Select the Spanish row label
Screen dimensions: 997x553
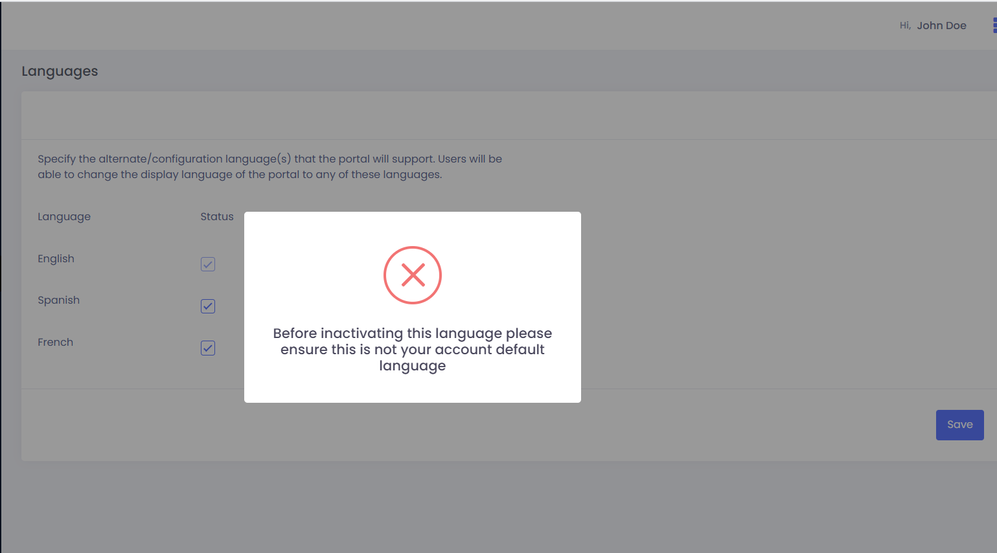tap(58, 300)
